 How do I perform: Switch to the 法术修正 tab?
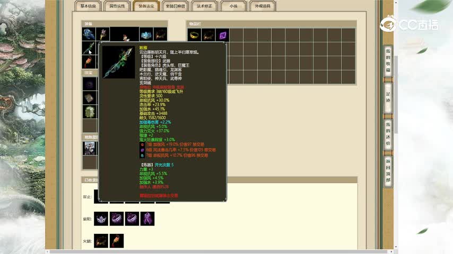point(204,6)
